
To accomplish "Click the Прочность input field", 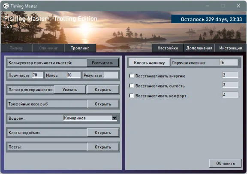I will [x=37, y=75].
